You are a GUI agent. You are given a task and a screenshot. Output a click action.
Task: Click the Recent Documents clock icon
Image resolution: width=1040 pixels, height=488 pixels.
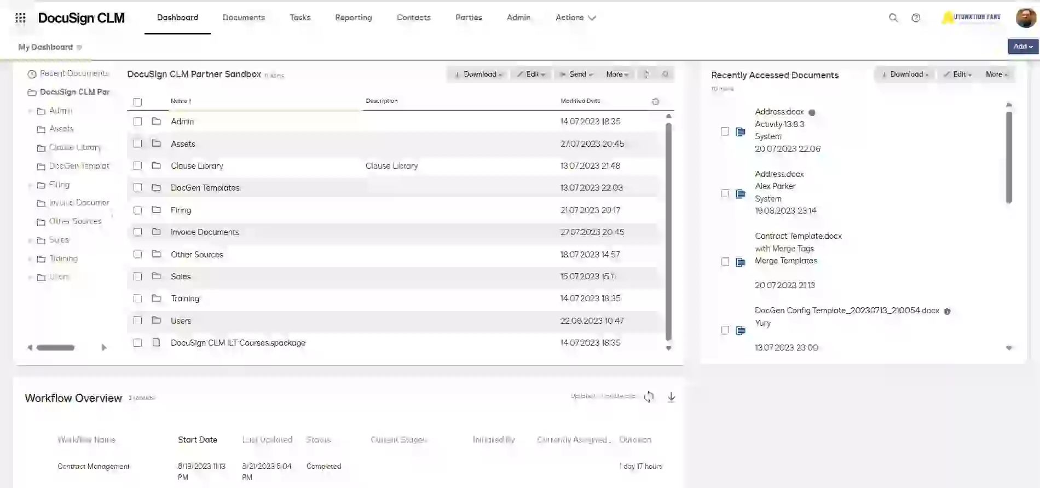point(32,74)
